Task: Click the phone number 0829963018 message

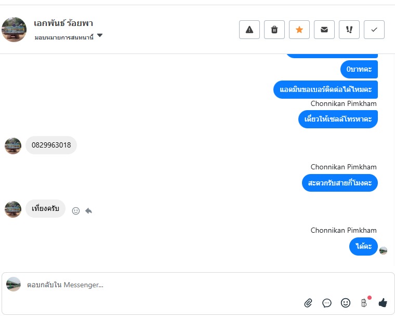Action: tap(51, 145)
